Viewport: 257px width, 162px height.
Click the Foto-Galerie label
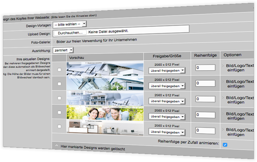pyautogui.click(x=41, y=42)
